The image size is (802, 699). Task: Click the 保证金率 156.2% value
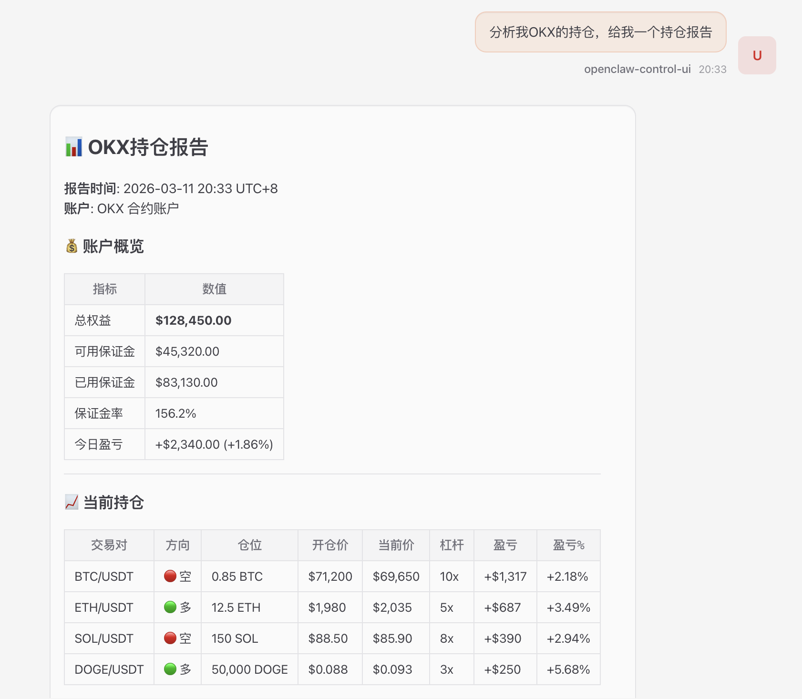[175, 413]
